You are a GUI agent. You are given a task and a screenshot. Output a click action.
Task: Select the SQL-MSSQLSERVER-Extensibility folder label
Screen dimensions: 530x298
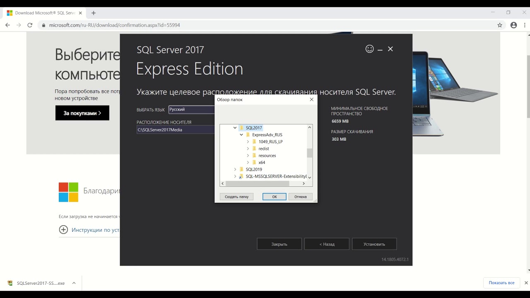(276, 176)
